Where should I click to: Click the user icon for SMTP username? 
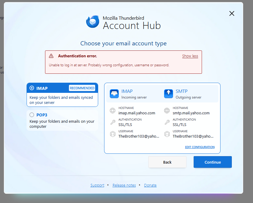pyautogui.click(x=167, y=134)
